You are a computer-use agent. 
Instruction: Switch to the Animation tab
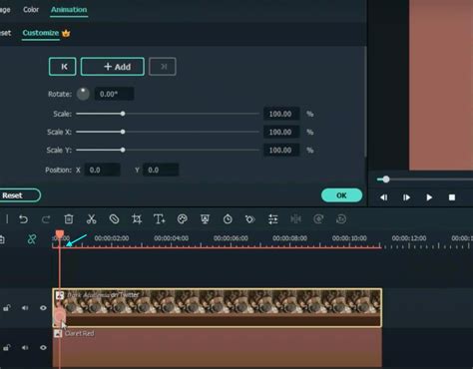69,9
